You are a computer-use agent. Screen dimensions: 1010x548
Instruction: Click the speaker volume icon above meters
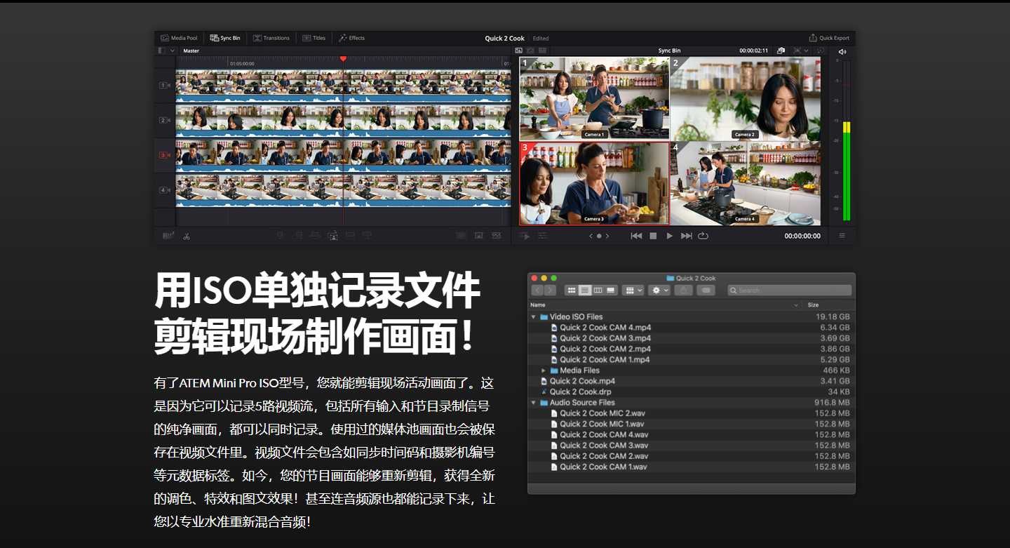(x=842, y=51)
